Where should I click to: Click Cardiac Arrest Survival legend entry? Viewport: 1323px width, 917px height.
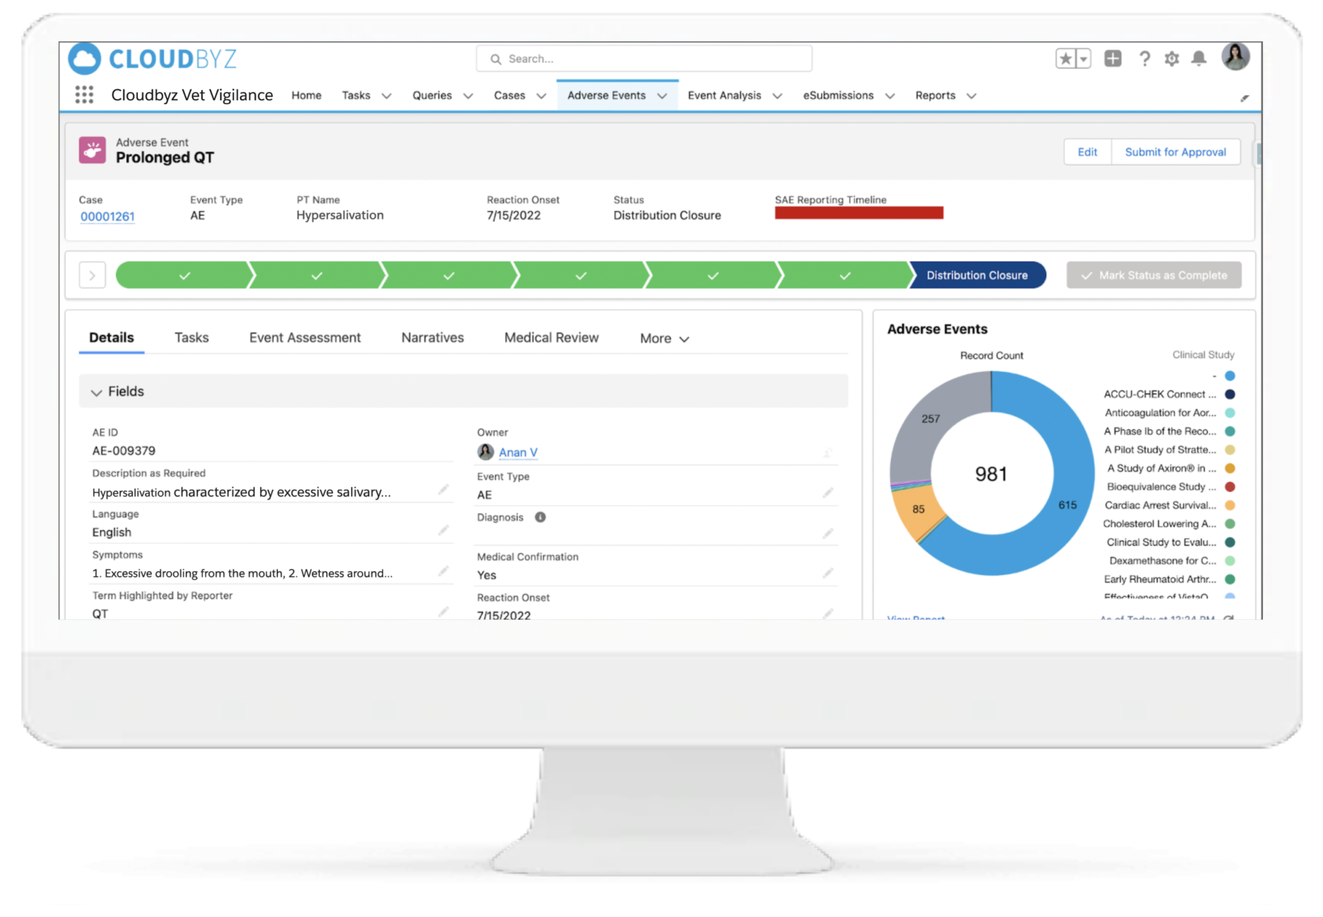click(1169, 505)
